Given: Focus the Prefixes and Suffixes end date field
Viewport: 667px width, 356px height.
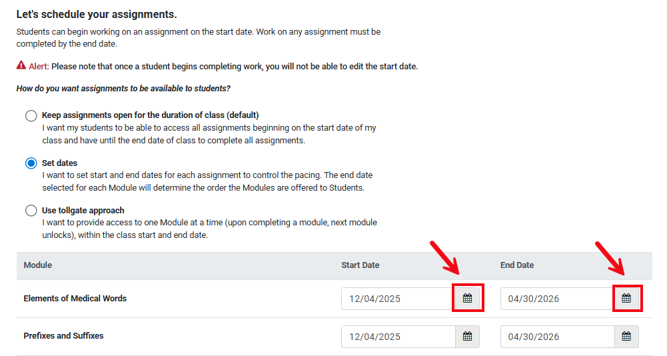Looking at the screenshot, I should coord(557,337).
